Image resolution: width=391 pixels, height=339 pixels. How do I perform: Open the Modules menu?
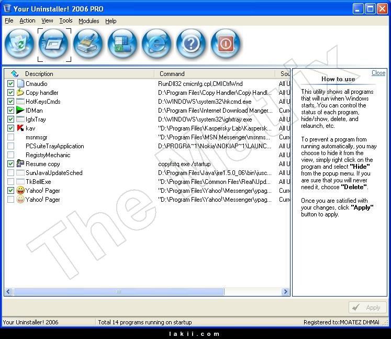89,21
